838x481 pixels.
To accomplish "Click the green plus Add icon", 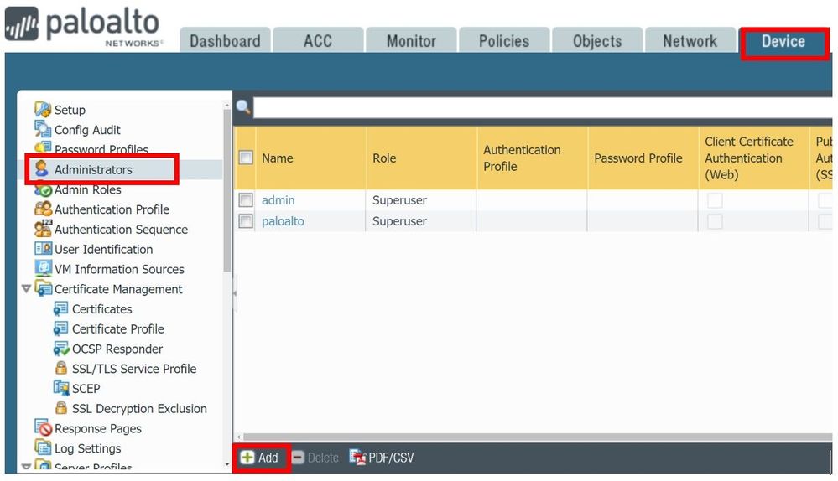I will coord(247,458).
